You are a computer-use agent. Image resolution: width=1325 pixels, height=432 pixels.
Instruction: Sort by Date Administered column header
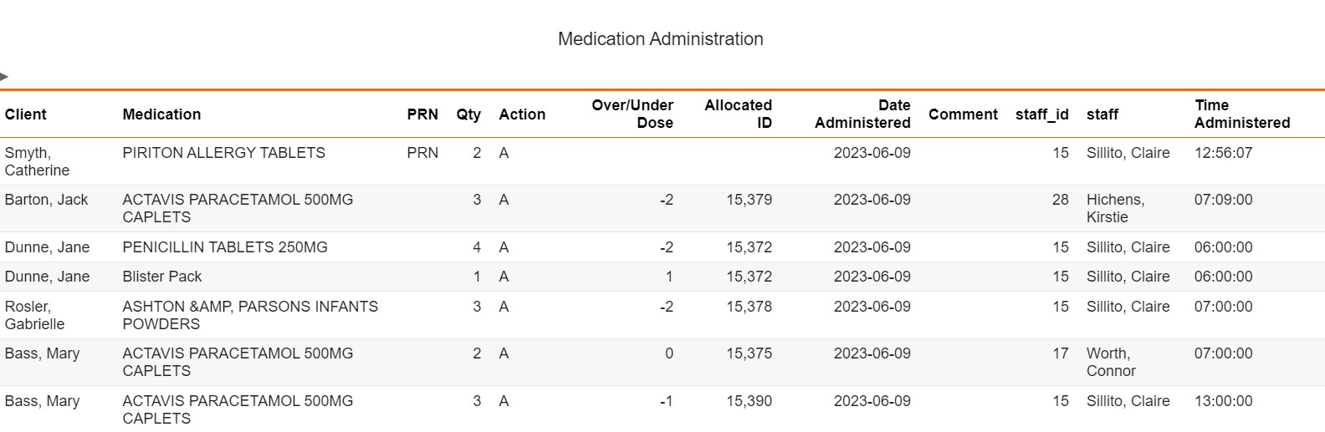click(x=862, y=114)
